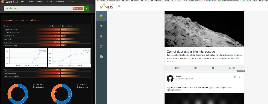This screenshot has width=268, height=104.
Task: Click the globe visibility icon on 3tags post
Action: coord(235,77)
